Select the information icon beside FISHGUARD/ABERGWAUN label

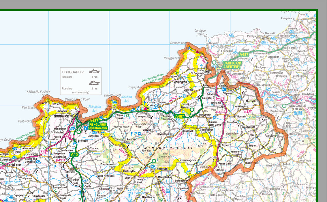click(86, 127)
